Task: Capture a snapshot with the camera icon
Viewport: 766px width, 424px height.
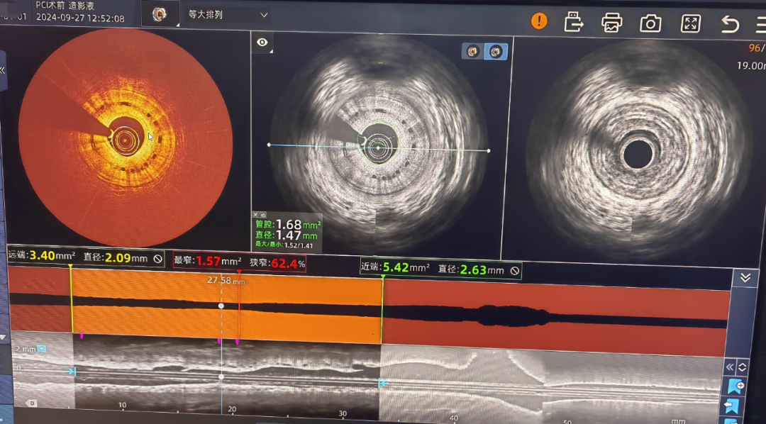Action: pos(650,23)
